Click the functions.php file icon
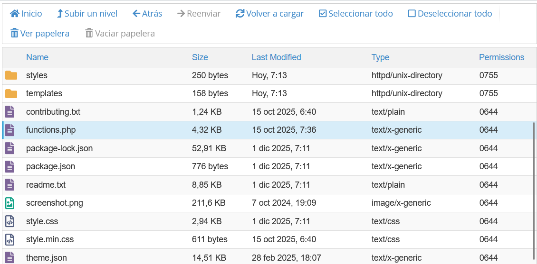 point(10,130)
